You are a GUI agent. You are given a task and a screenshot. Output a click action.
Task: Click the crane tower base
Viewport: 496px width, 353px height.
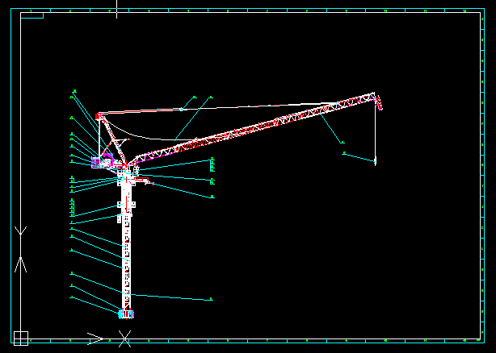click(126, 313)
